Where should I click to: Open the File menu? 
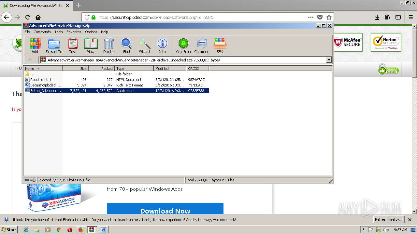tap(27, 32)
